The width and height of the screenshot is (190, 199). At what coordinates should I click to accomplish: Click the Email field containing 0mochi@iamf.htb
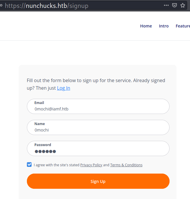click(x=98, y=109)
